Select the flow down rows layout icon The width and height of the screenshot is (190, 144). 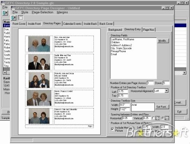tap(167, 118)
